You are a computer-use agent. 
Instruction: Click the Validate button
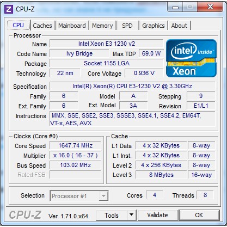[x=157, y=215]
